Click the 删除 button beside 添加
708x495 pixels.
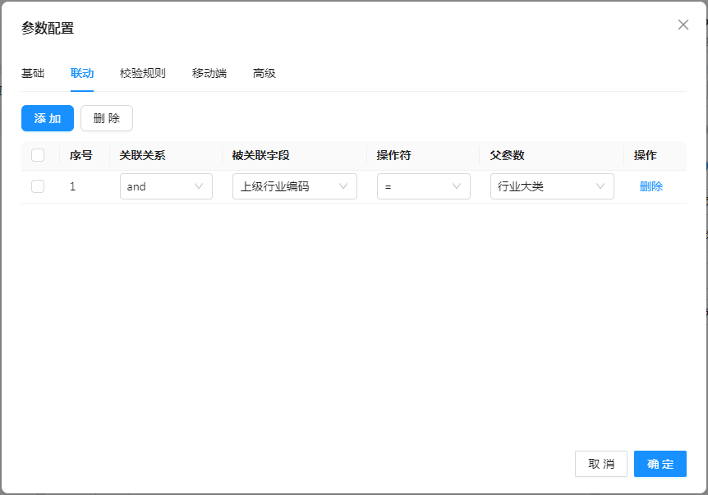pos(107,118)
